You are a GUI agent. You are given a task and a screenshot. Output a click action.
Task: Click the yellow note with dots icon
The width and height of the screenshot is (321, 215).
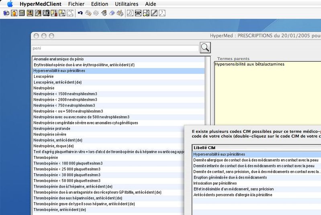[x=62, y=13]
